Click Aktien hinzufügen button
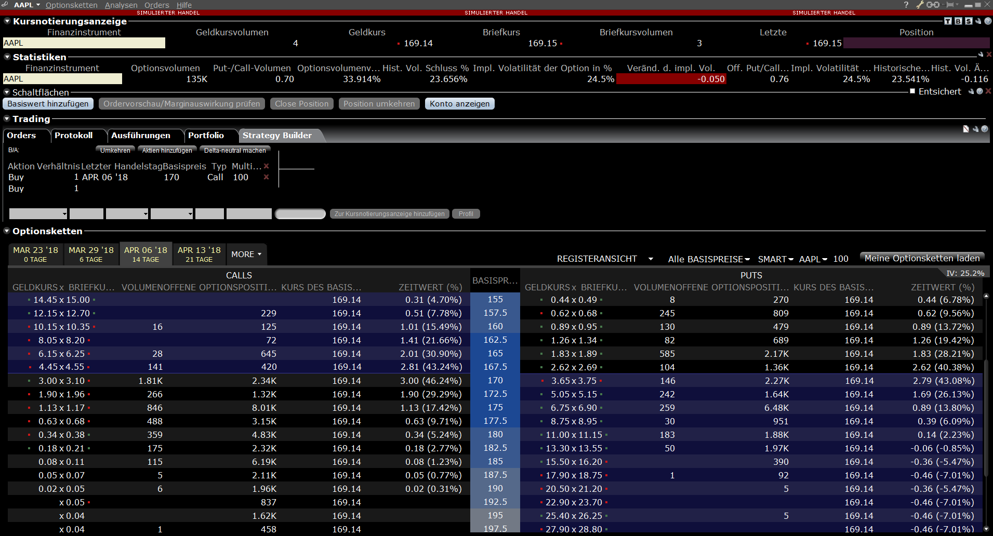The height and width of the screenshot is (536, 993). click(167, 151)
